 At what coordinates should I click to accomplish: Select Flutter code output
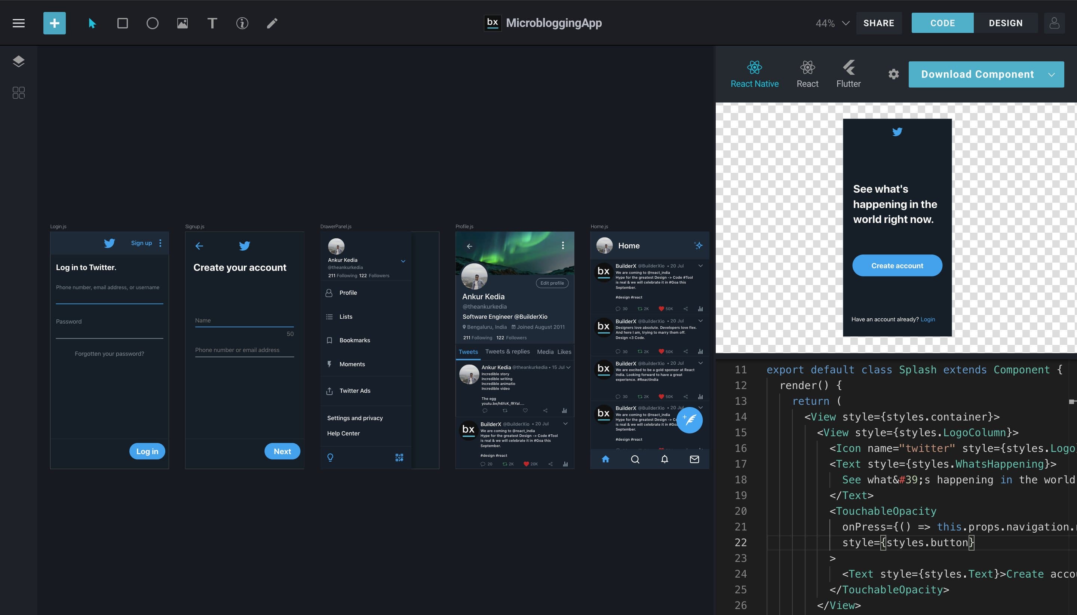(848, 74)
